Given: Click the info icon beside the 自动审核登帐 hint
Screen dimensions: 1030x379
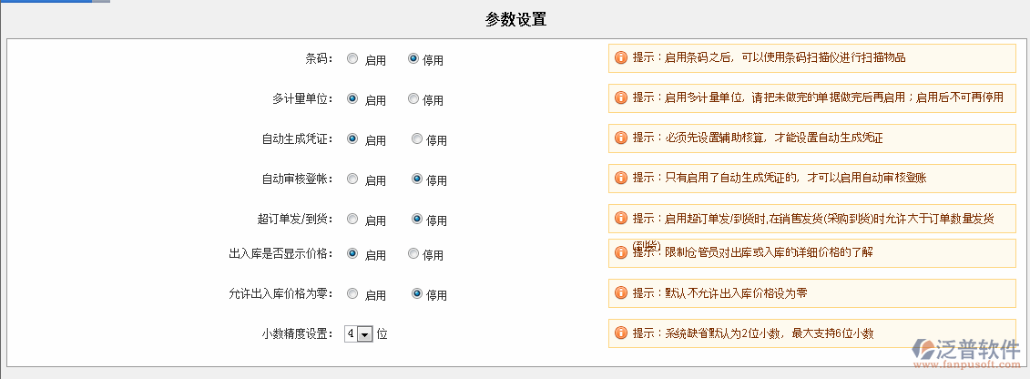Looking at the screenshot, I should 621,178.
